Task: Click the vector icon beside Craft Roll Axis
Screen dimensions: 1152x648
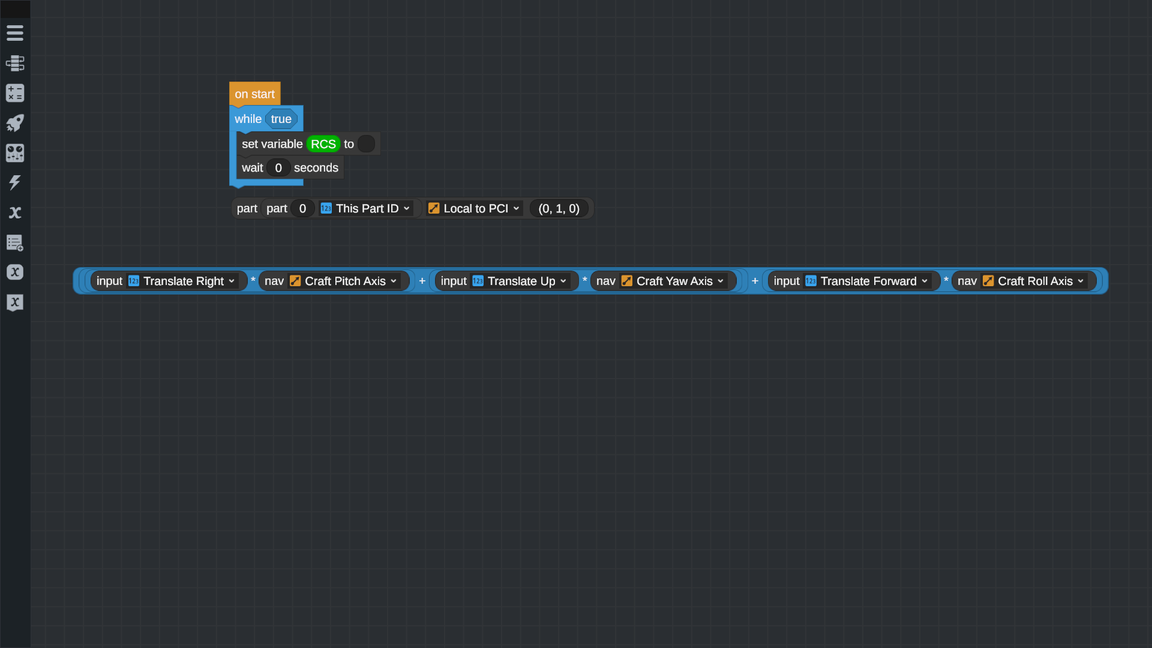Action: pyautogui.click(x=988, y=281)
